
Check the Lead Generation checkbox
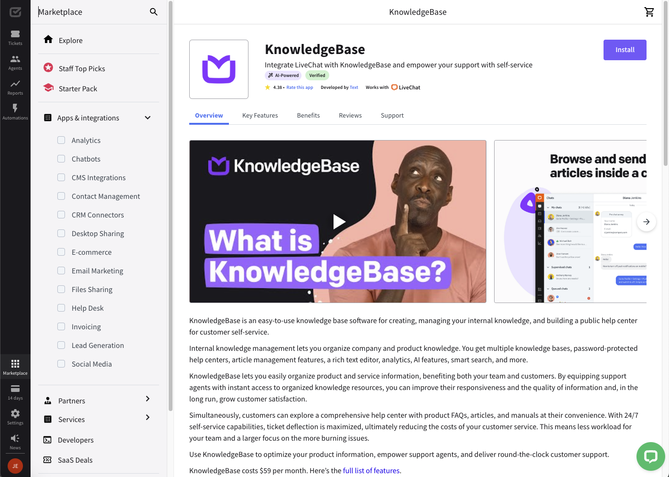tap(61, 345)
